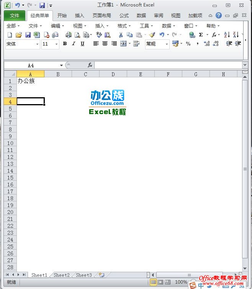
Task: Open the 工具 classic menu
Action: coord(146,26)
